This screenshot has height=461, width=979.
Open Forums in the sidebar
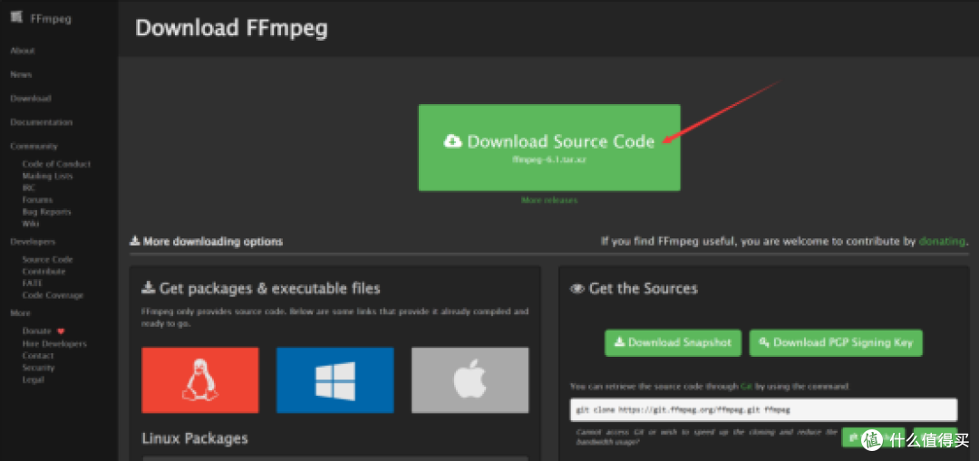pyautogui.click(x=37, y=199)
